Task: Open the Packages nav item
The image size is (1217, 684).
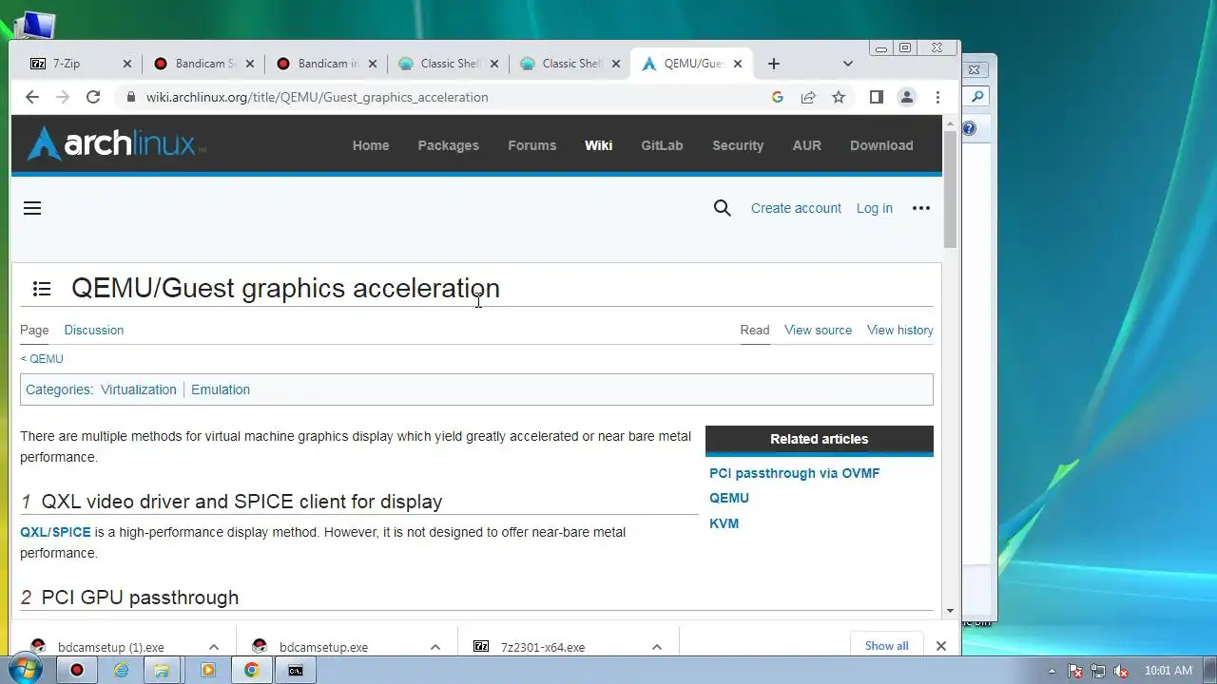Action: 448,145
